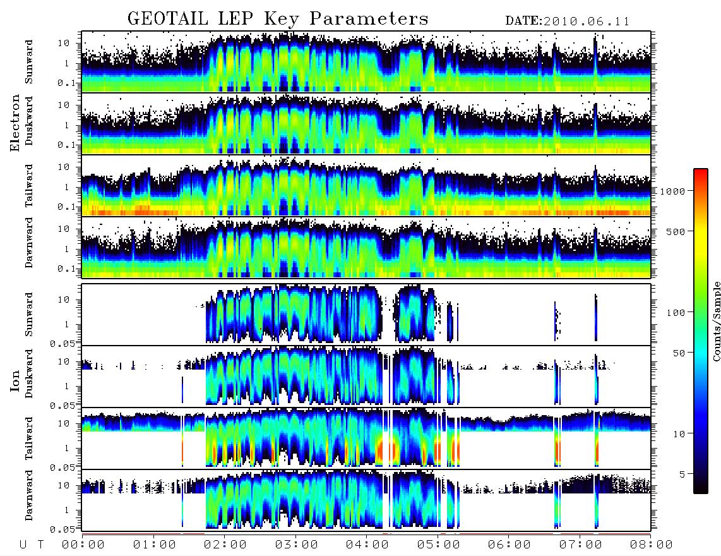Click the 0.05 tick of Ion Sunward panel
The image size is (721, 556).
(x=64, y=343)
